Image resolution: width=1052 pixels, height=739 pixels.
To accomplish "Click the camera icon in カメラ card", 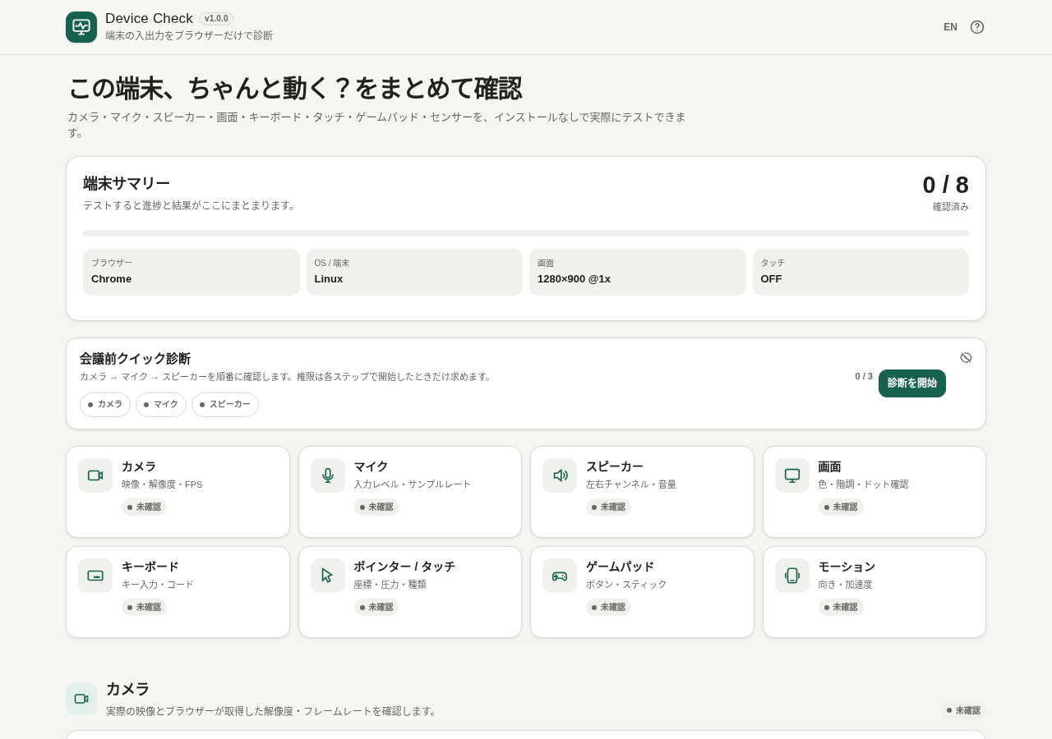I will coord(95,475).
